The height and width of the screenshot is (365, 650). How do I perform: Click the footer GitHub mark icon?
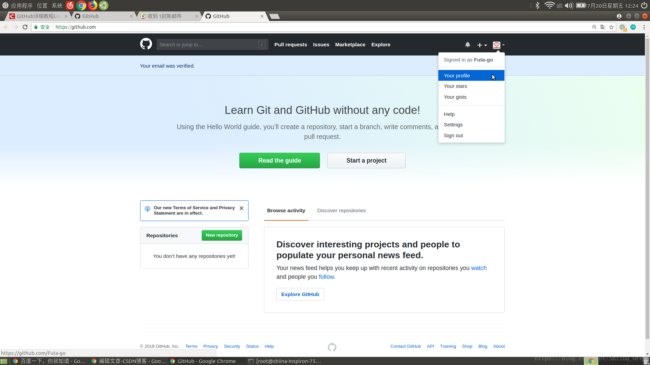[332, 347]
